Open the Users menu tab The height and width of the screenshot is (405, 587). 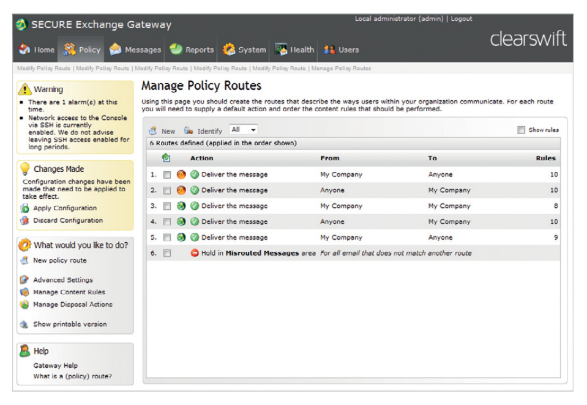[341, 50]
